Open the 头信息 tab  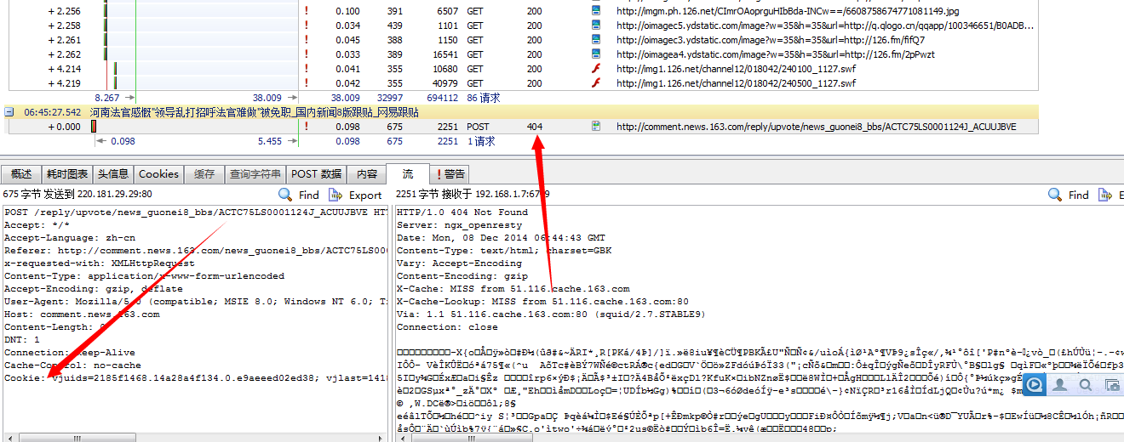[112, 173]
